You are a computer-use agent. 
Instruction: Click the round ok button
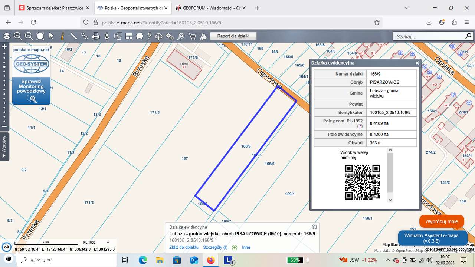pos(6,247)
